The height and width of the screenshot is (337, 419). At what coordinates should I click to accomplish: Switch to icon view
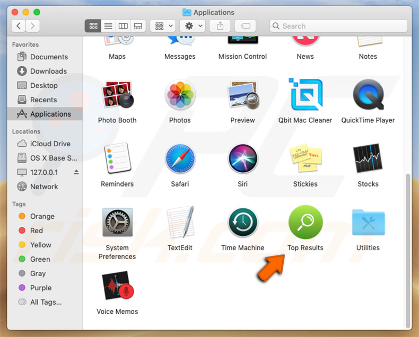tap(93, 26)
